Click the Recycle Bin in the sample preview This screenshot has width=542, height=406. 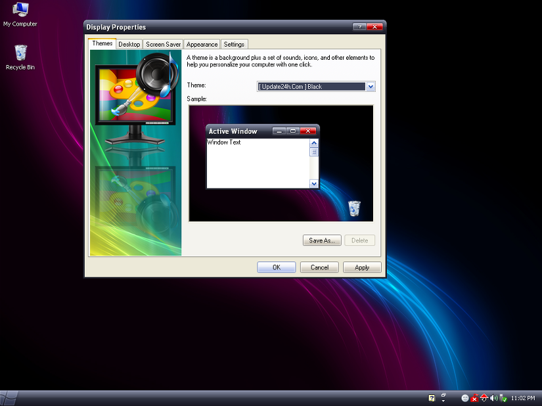click(x=354, y=208)
